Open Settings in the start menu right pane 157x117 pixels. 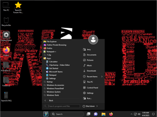coord(88,93)
